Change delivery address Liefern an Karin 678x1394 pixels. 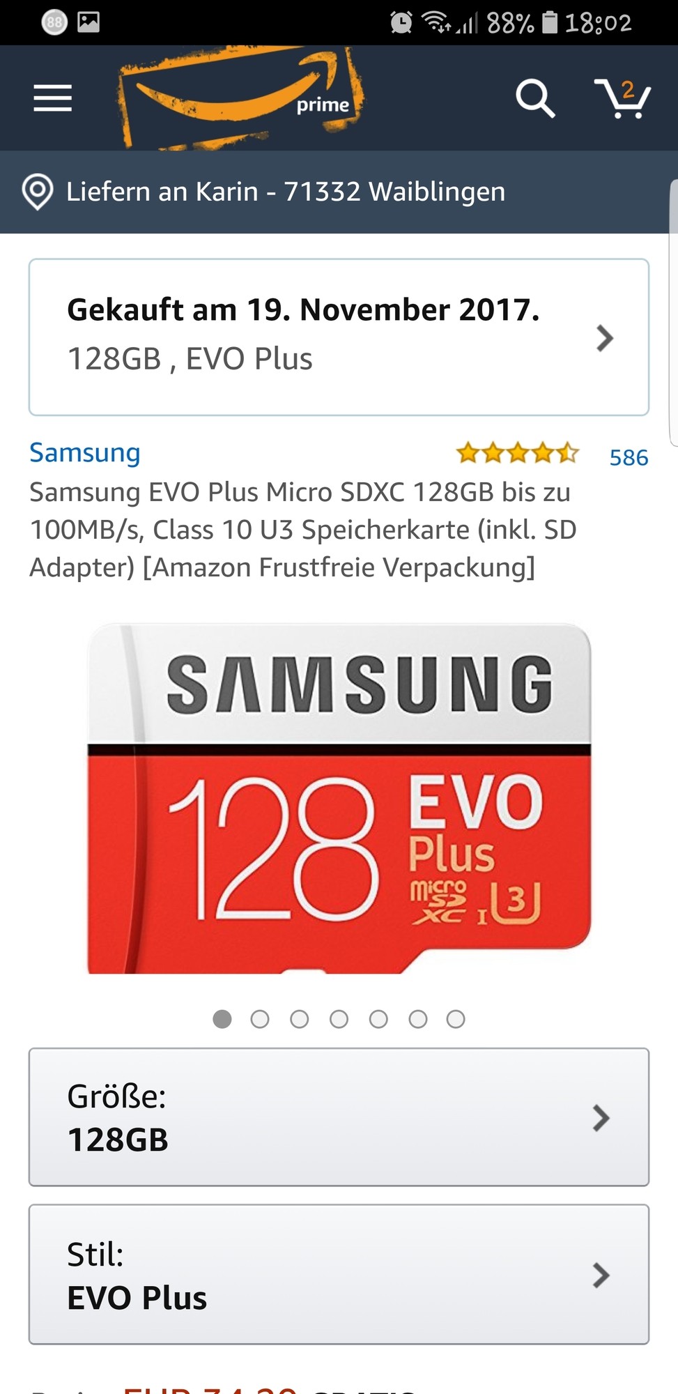[x=286, y=192]
